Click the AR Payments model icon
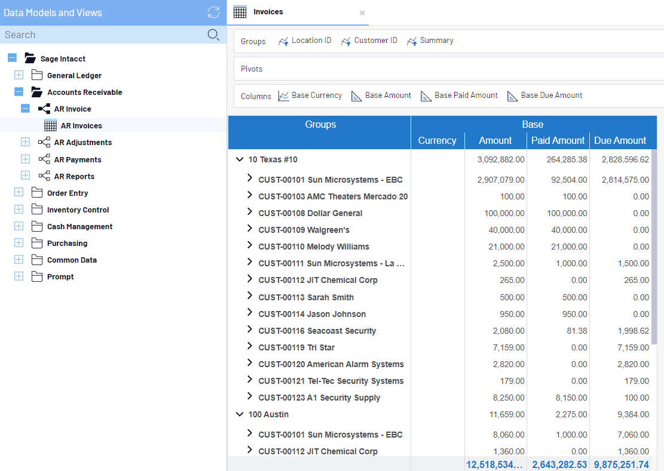This screenshot has width=664, height=471. 44,159
